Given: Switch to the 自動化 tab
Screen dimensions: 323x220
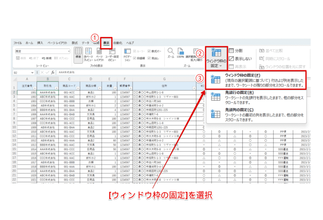Looking at the screenshot, I should (x=118, y=43).
